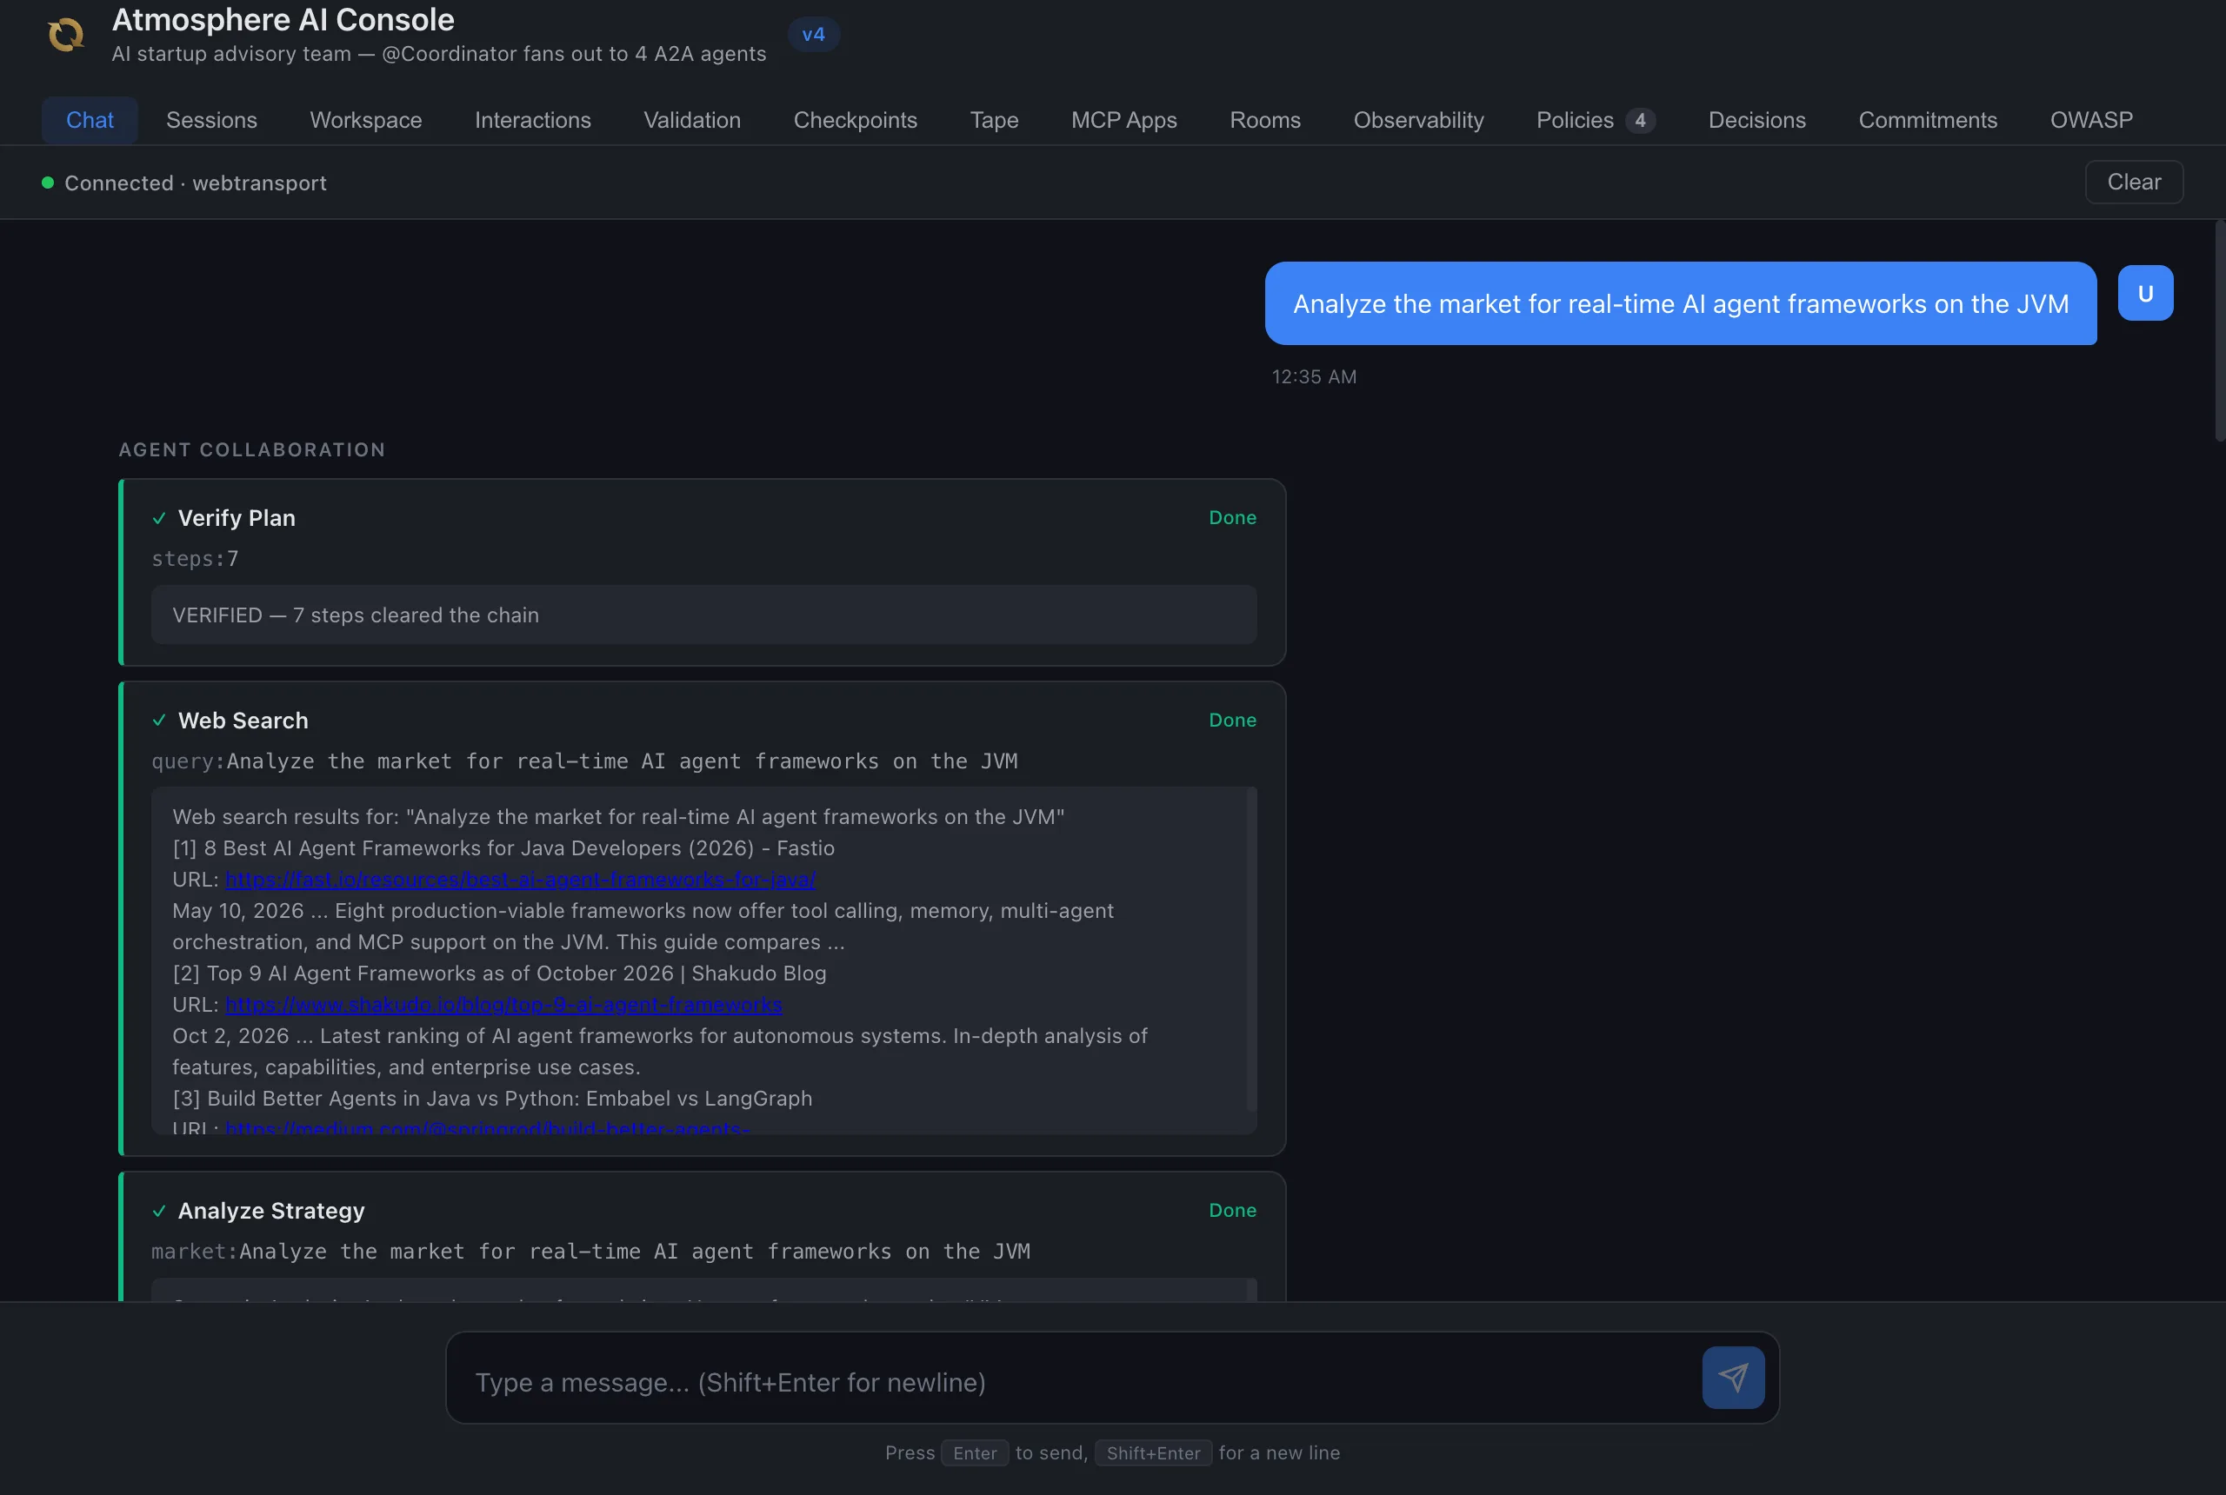Click the Analyze Strategy Done status

tap(1232, 1211)
